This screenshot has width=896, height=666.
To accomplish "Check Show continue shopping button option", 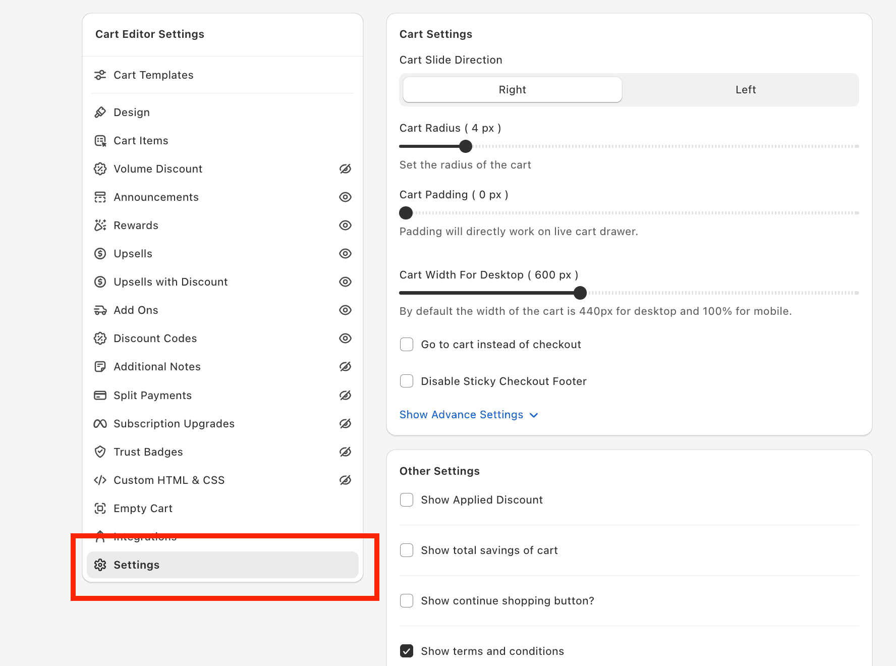I will (x=407, y=601).
